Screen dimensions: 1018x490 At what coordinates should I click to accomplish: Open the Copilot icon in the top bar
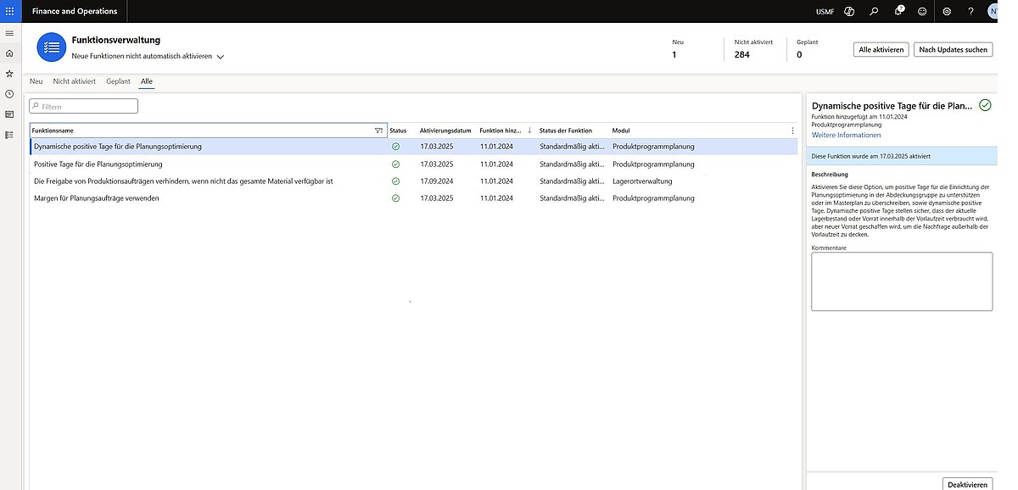pos(848,11)
